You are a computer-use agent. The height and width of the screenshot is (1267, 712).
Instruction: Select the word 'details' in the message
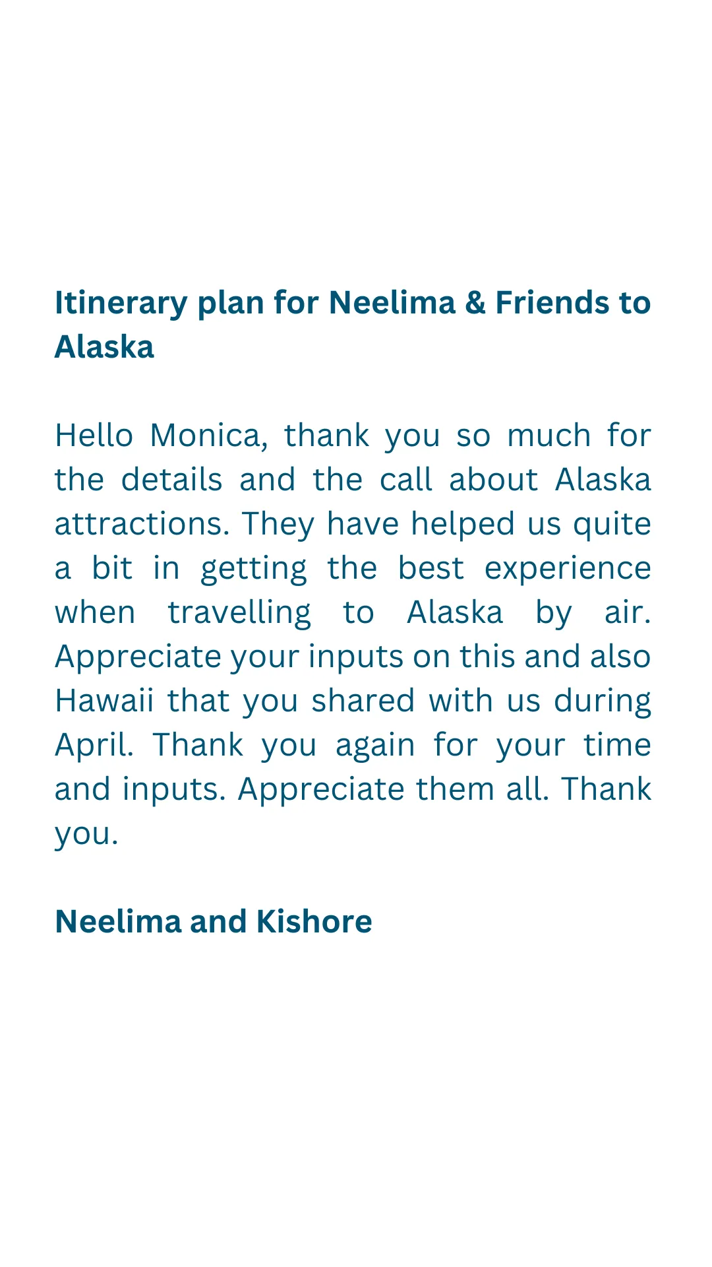coord(171,480)
